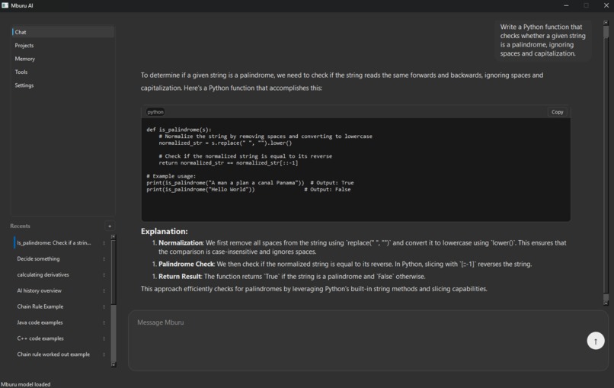Image resolution: width=614 pixels, height=388 pixels.
Task: Open the Projects section
Action: click(62, 46)
